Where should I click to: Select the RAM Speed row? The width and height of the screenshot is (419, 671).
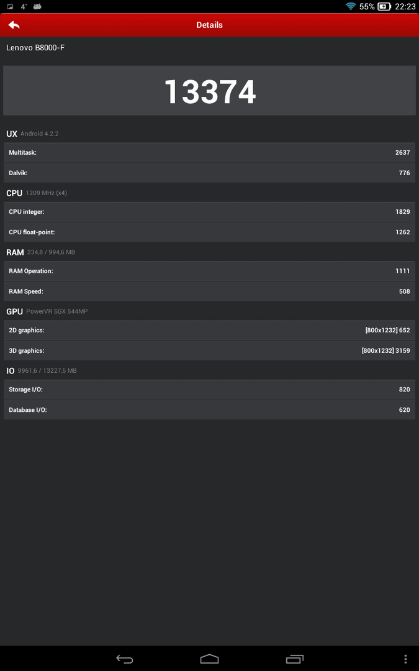coord(210,291)
